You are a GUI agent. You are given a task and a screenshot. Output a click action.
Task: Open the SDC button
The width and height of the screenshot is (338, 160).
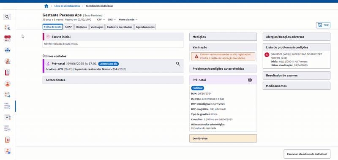[x=323, y=25]
